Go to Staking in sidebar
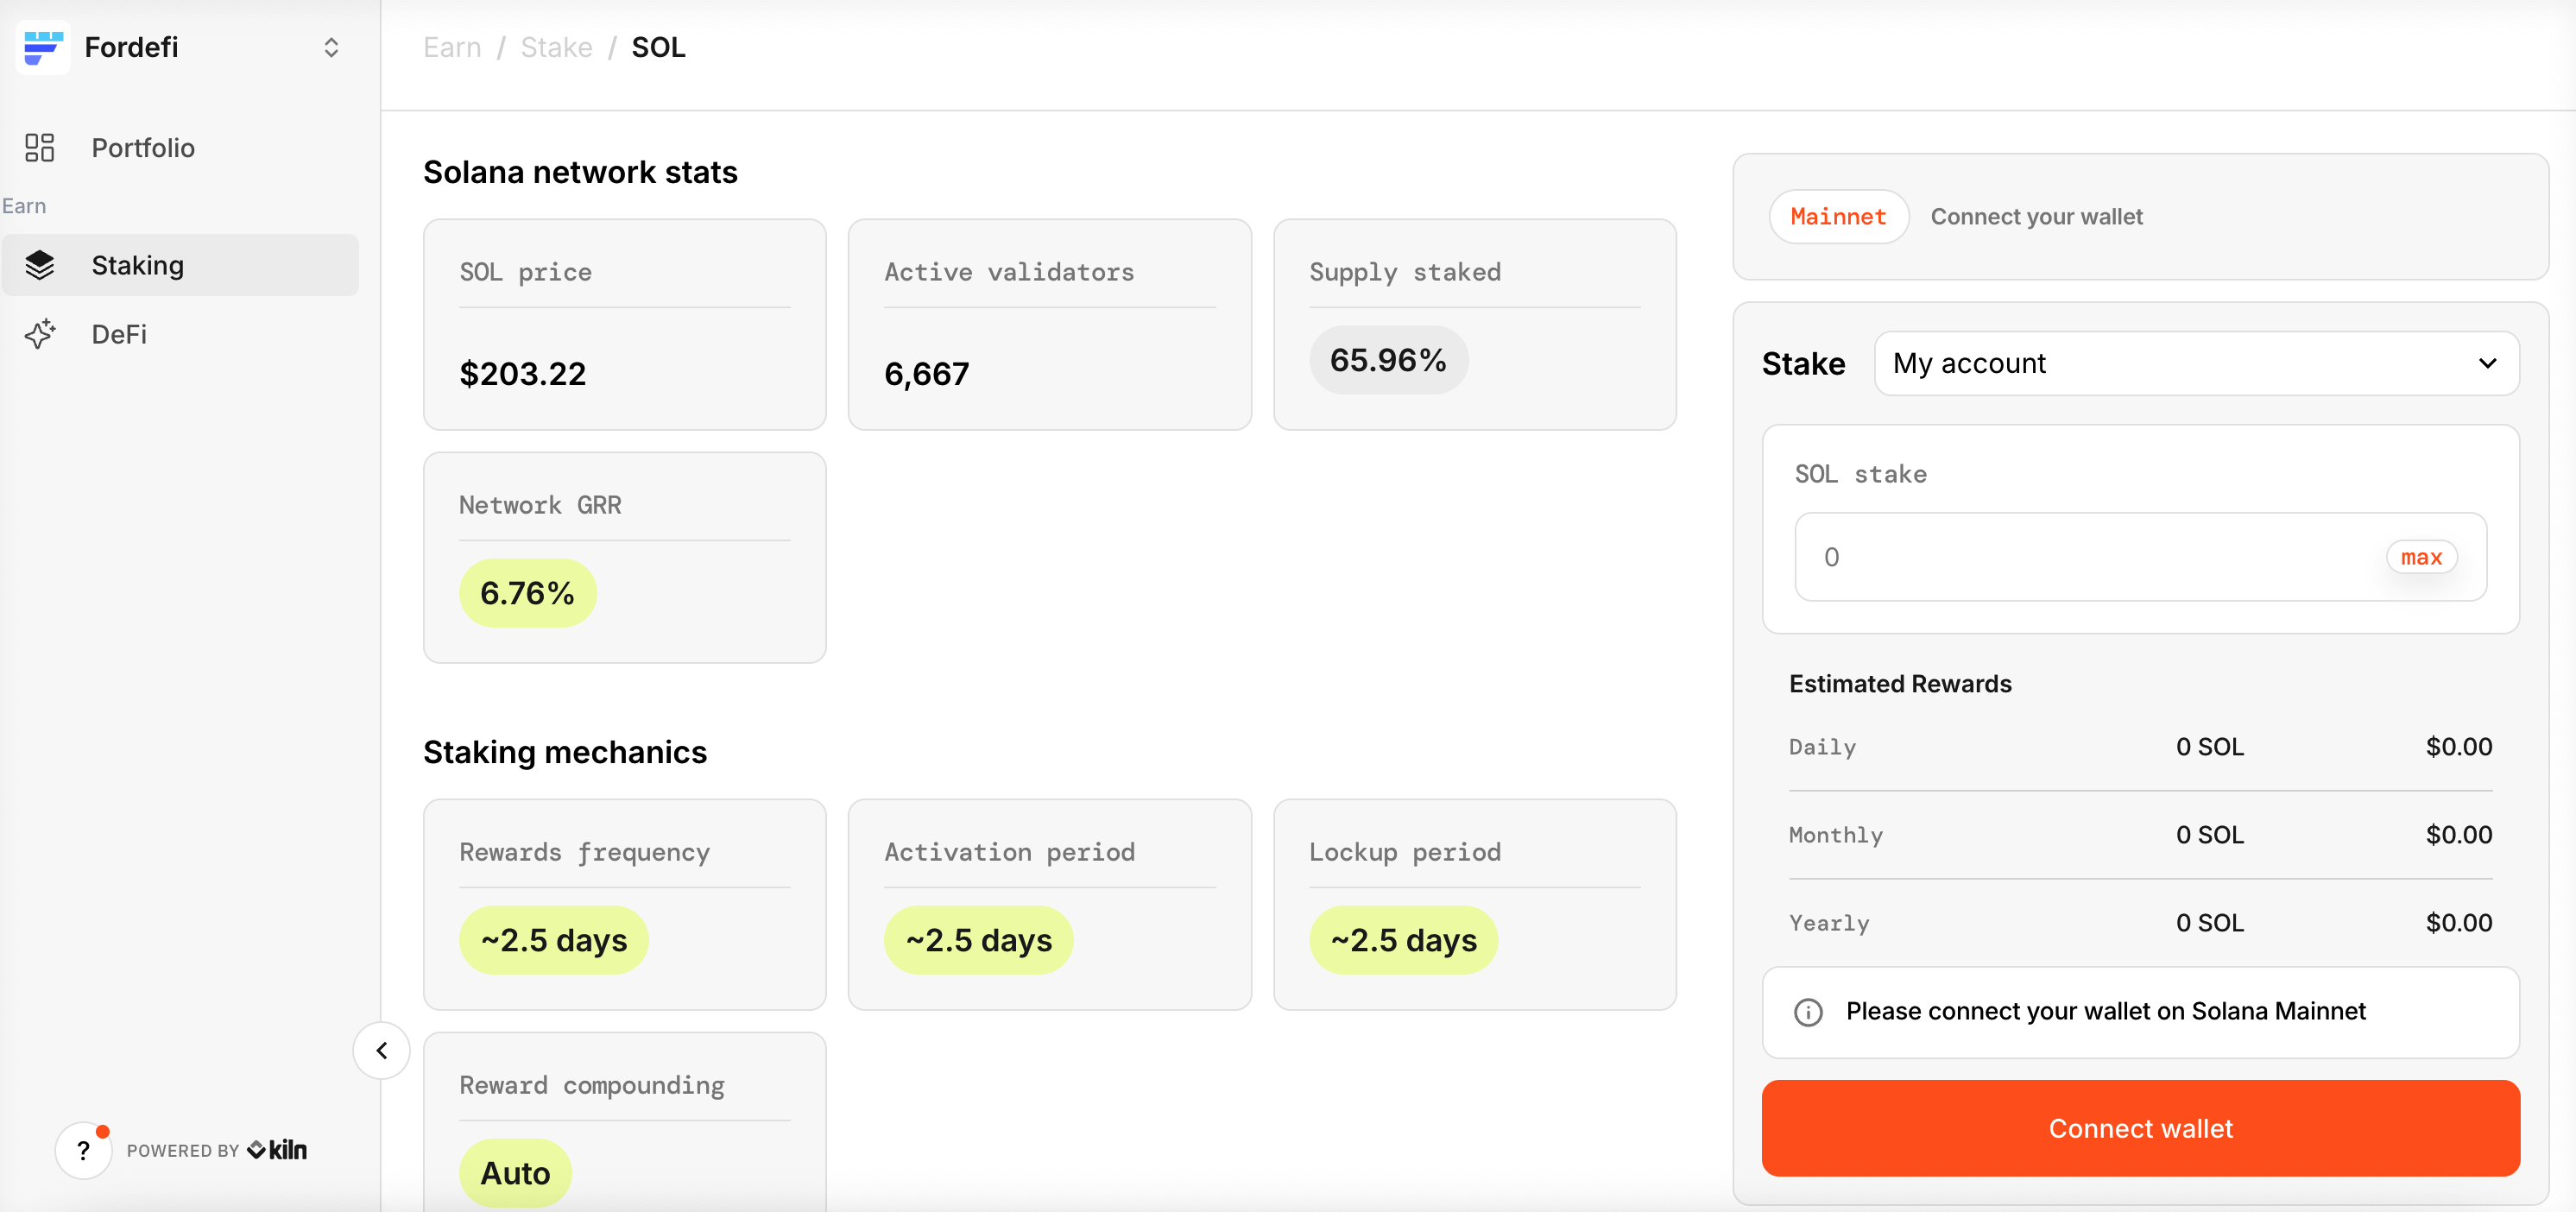Screen dimensions: 2576x1212 [x=138, y=265]
